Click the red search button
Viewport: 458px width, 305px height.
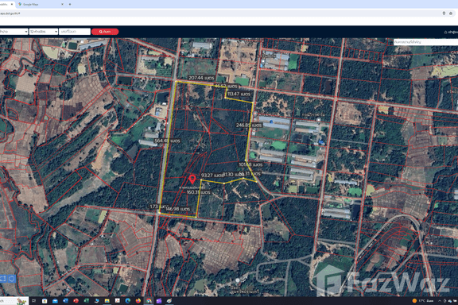coord(105,32)
